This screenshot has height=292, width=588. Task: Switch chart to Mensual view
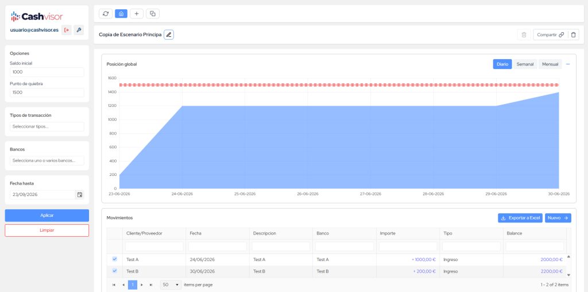pyautogui.click(x=550, y=64)
